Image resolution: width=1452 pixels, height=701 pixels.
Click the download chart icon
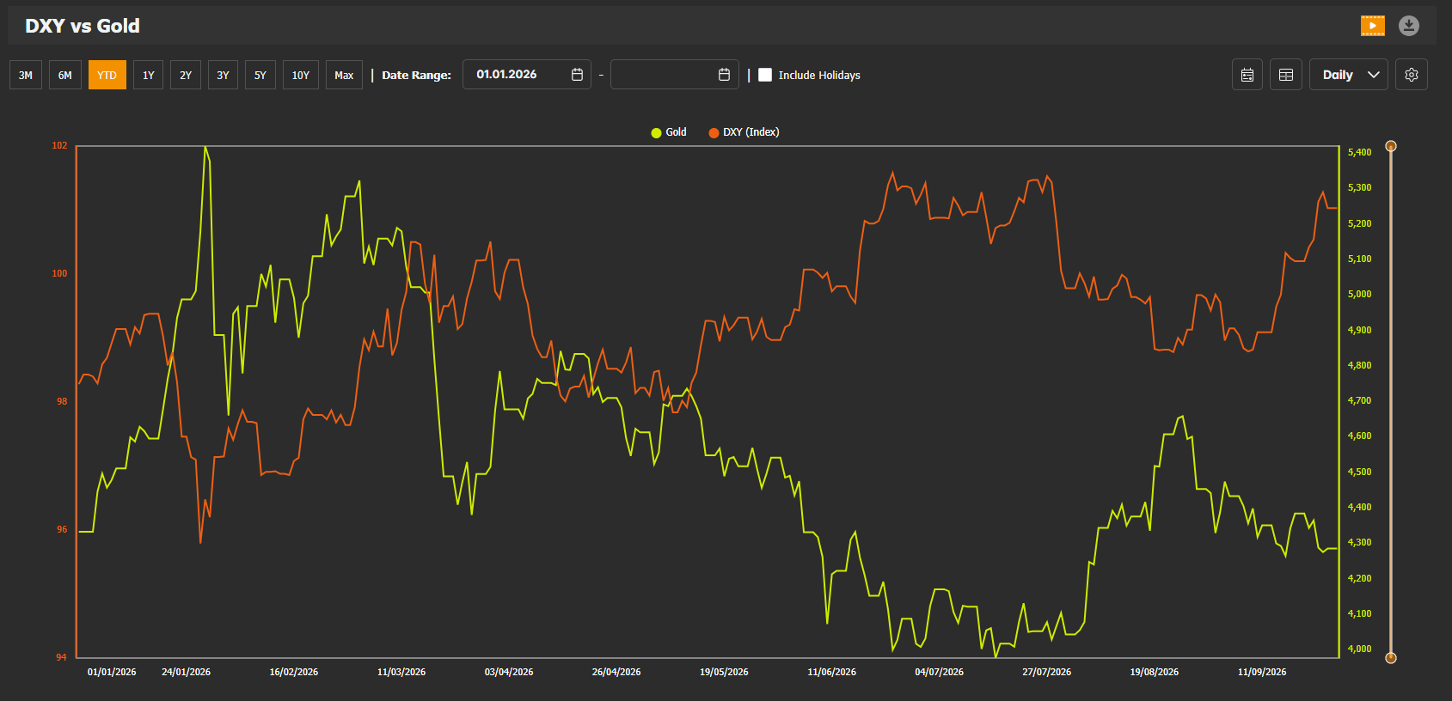[1408, 26]
